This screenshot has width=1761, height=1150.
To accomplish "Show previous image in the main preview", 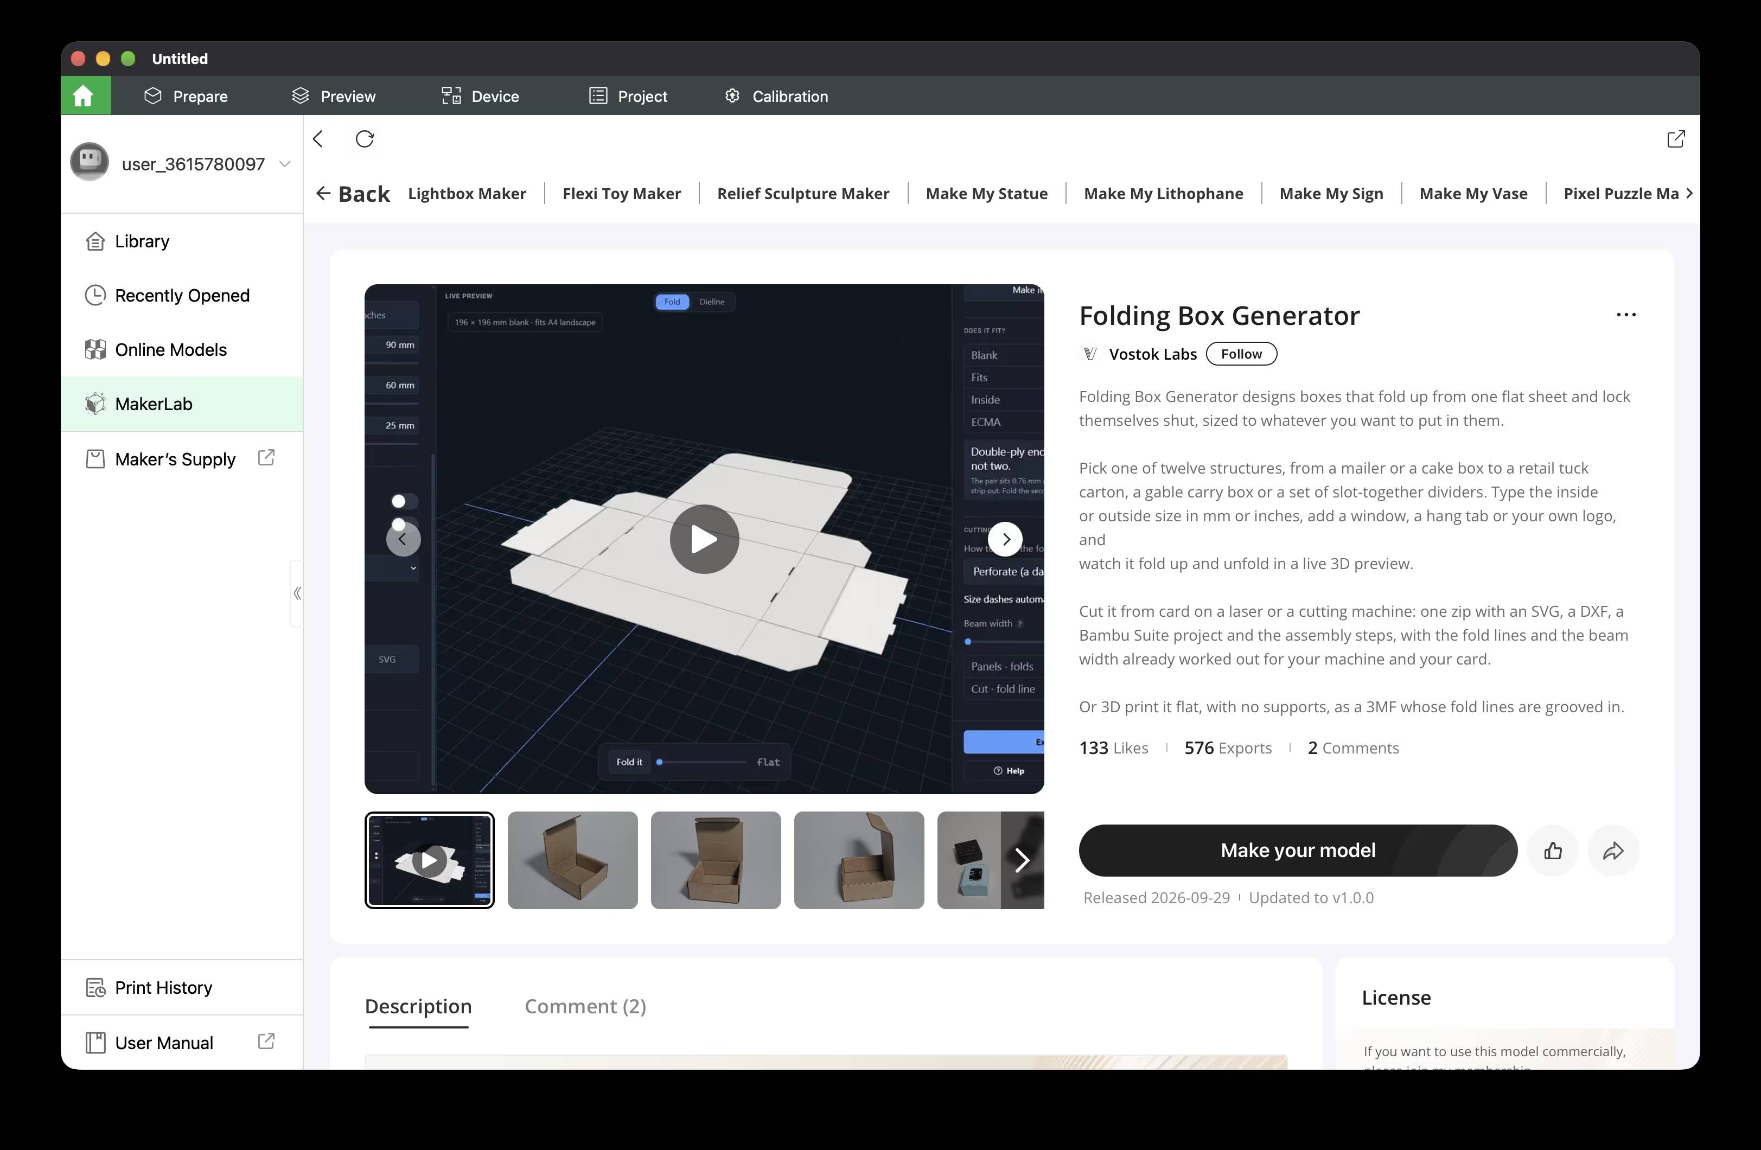I will pos(403,540).
